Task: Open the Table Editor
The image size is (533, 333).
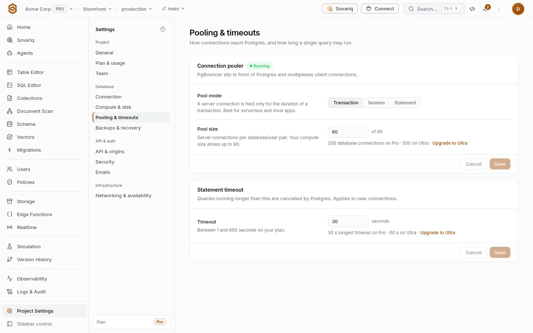Action: pos(44,72)
